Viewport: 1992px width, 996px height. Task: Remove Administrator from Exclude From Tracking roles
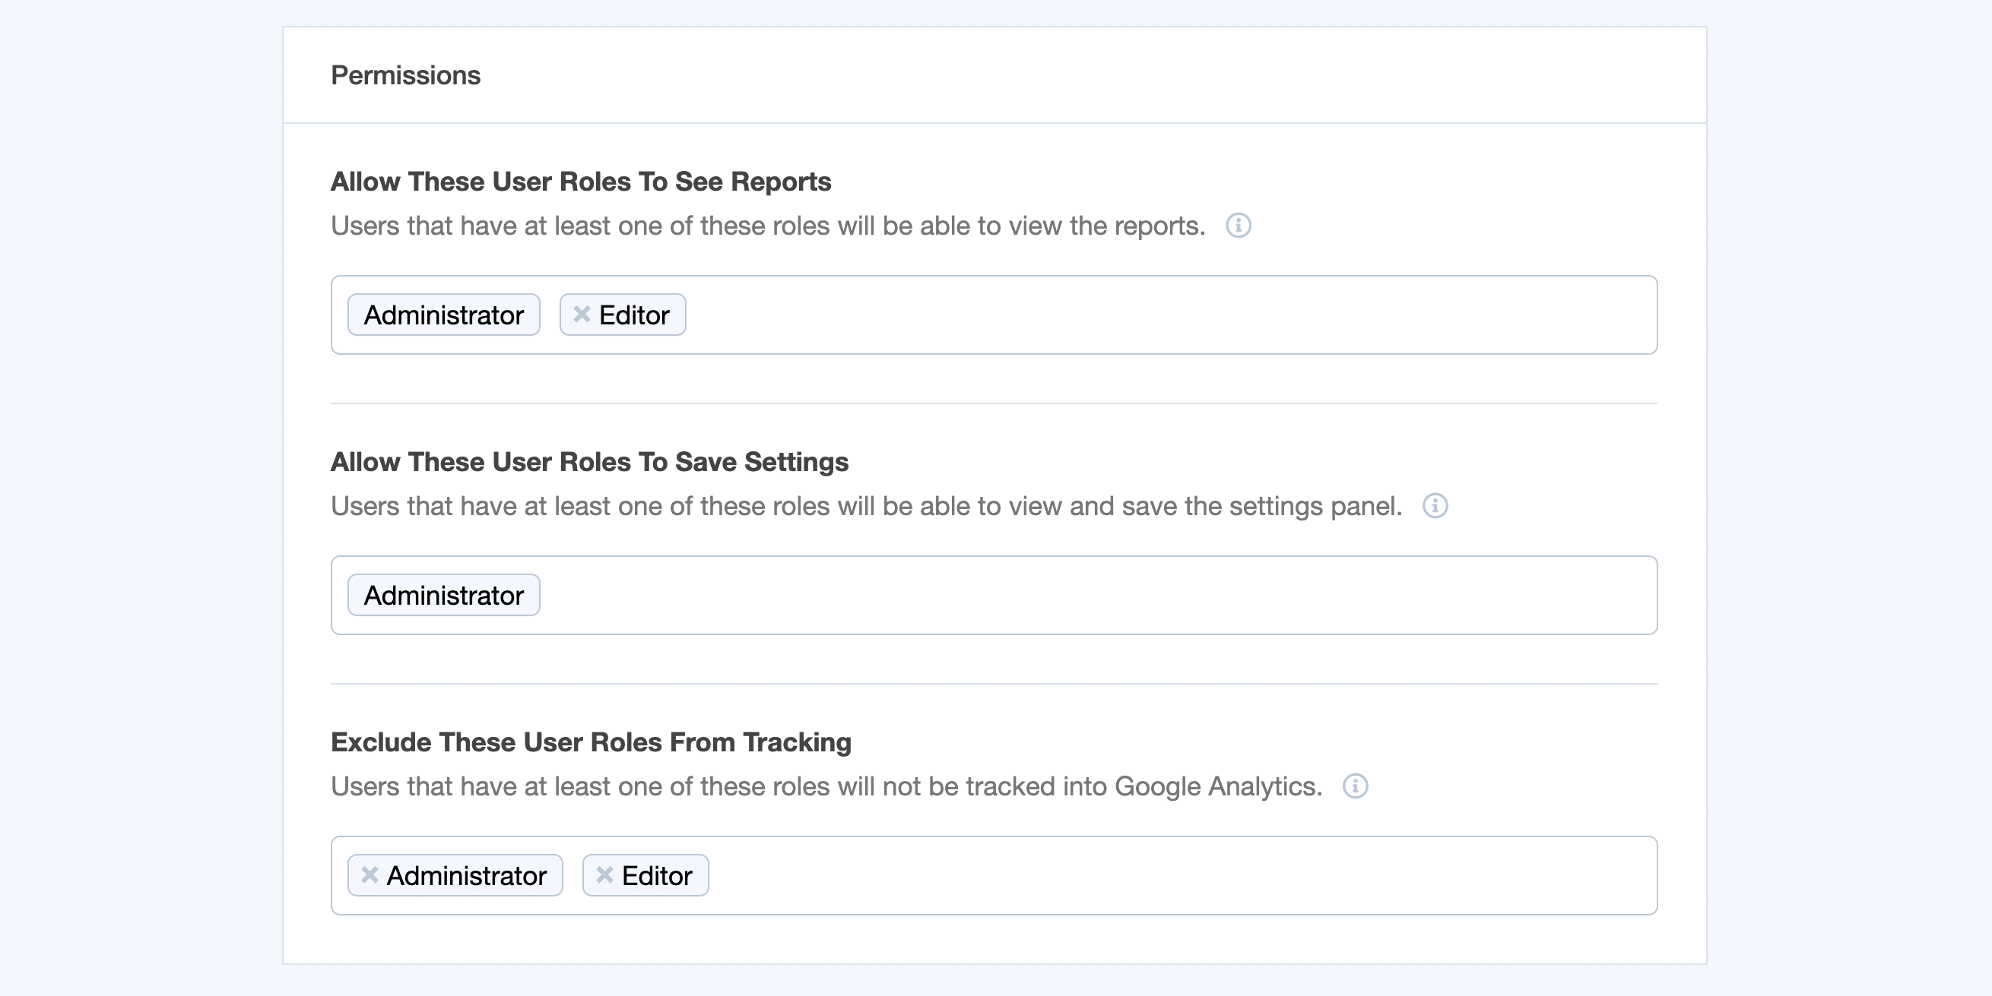click(x=370, y=874)
